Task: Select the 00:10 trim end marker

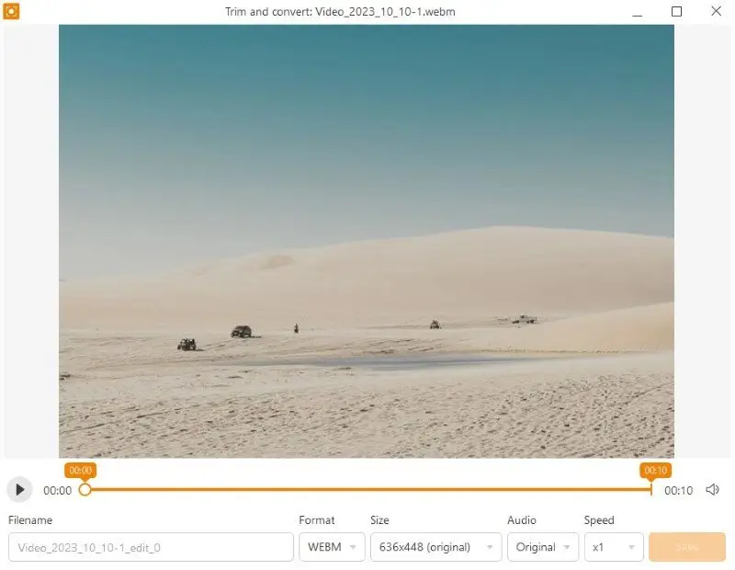Action: point(655,470)
